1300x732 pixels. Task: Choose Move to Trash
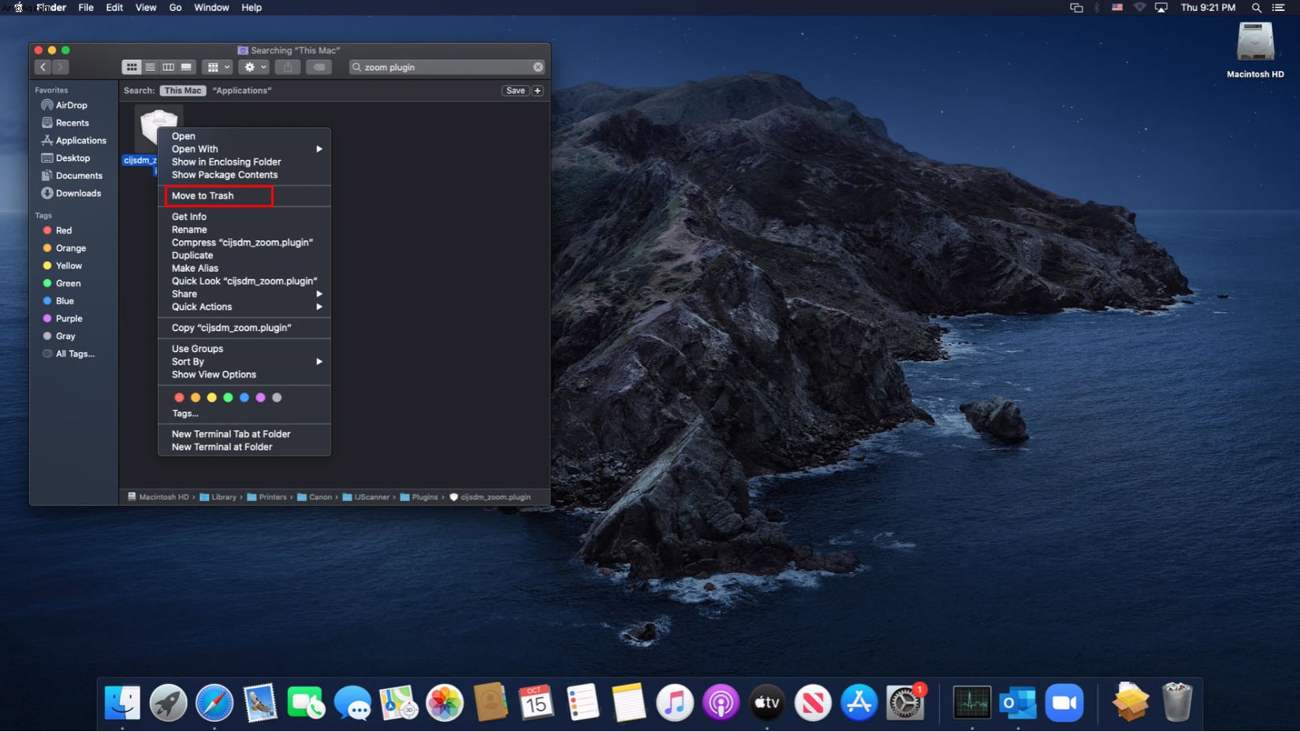[244, 196]
